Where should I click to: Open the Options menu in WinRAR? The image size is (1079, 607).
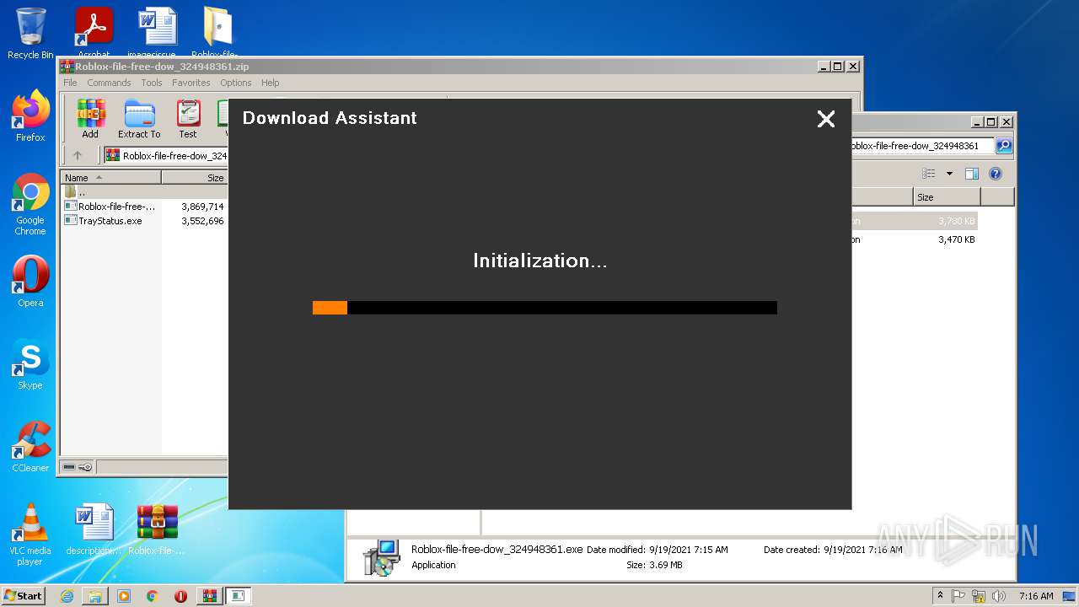pos(236,83)
